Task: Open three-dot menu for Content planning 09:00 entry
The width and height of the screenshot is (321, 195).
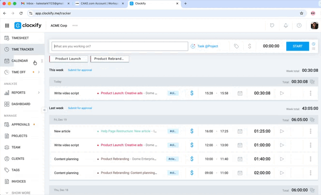Action: (x=310, y=173)
